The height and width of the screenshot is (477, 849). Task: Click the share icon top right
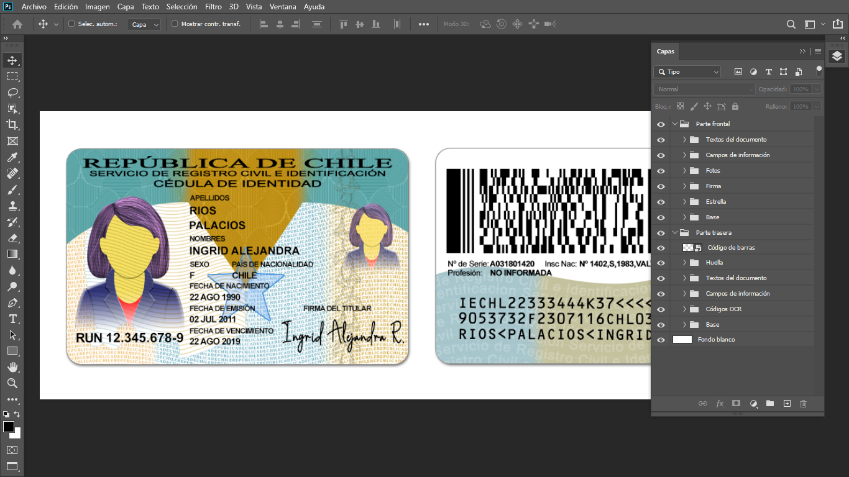[x=838, y=24]
